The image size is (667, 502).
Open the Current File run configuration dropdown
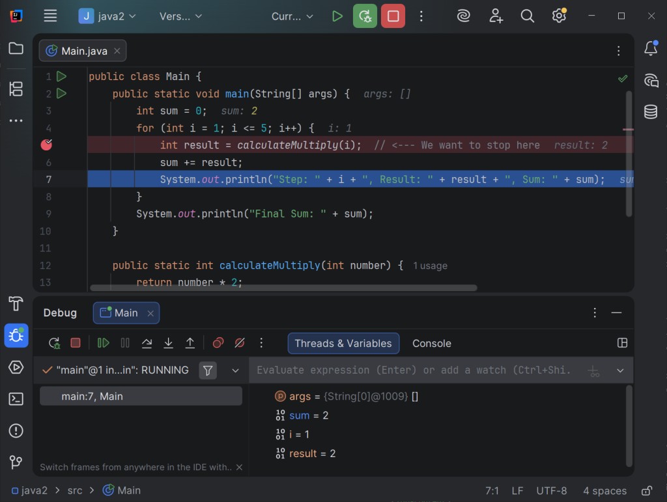click(292, 16)
